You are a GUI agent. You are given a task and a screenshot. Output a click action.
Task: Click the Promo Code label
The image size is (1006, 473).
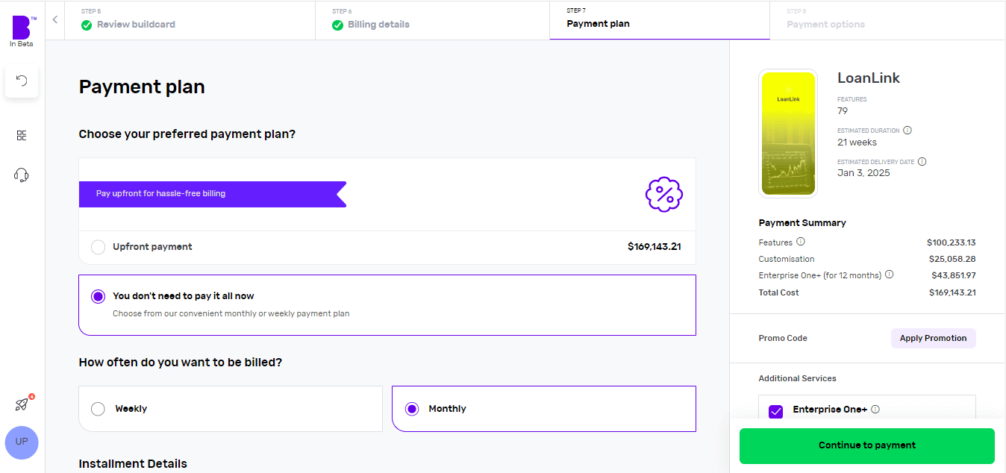coord(783,338)
